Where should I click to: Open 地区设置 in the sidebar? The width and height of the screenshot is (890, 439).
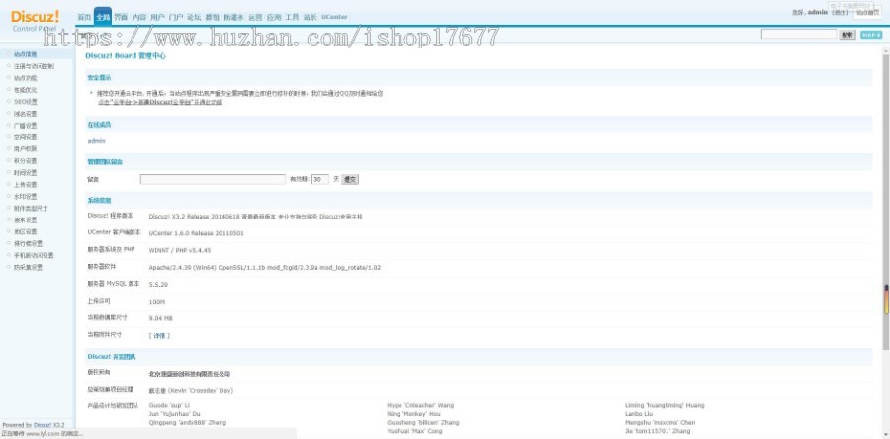point(26,231)
